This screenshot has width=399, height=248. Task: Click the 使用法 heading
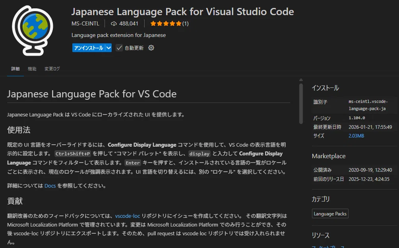(19, 130)
